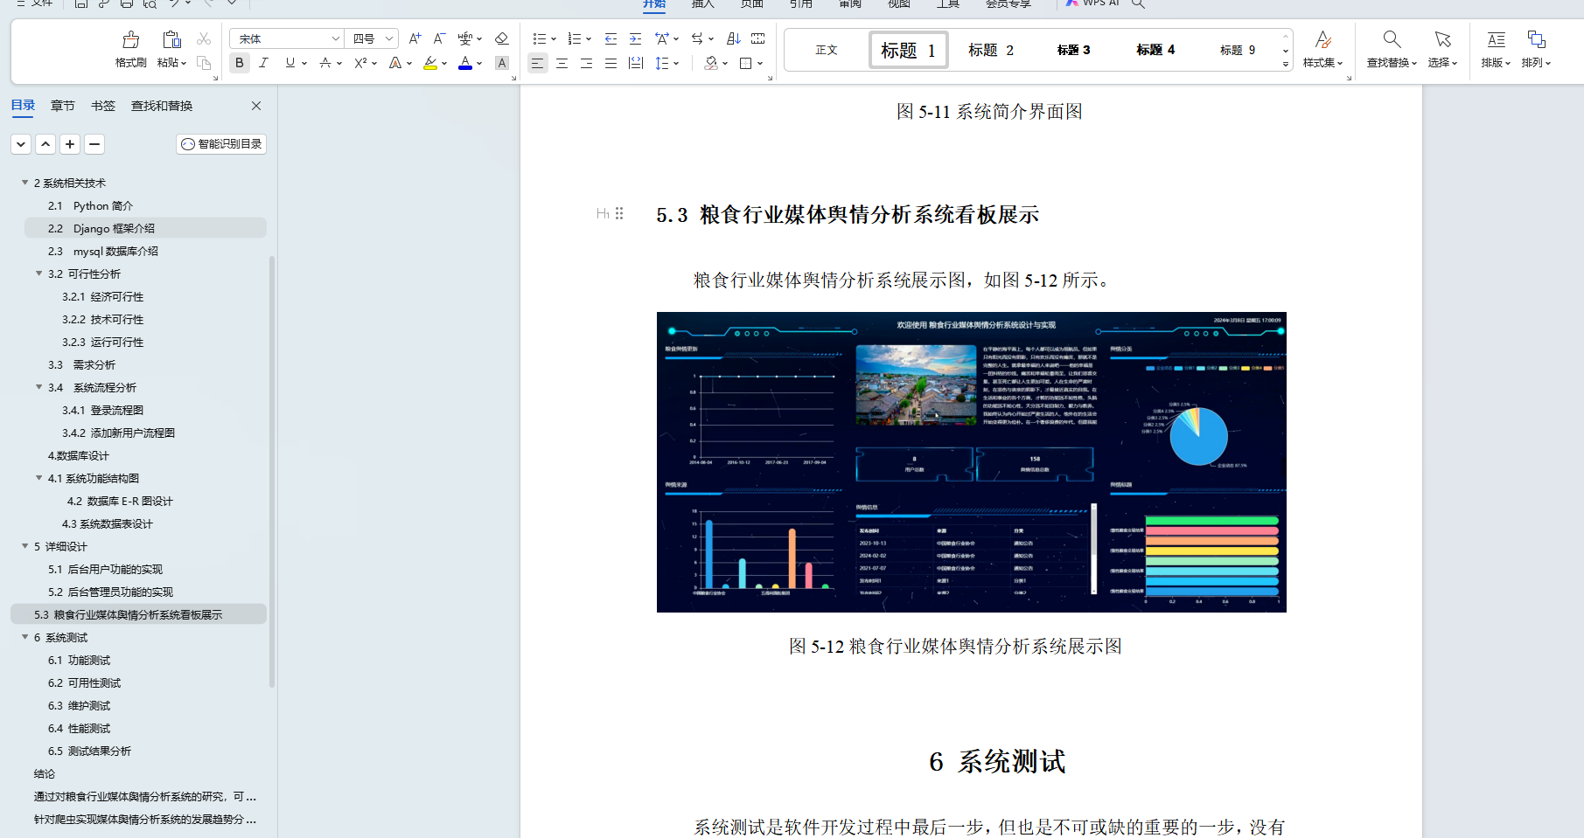Viewport: 1584px width, 838px height.
Task: Click the clear formatting eraser icon
Action: pyautogui.click(x=501, y=38)
